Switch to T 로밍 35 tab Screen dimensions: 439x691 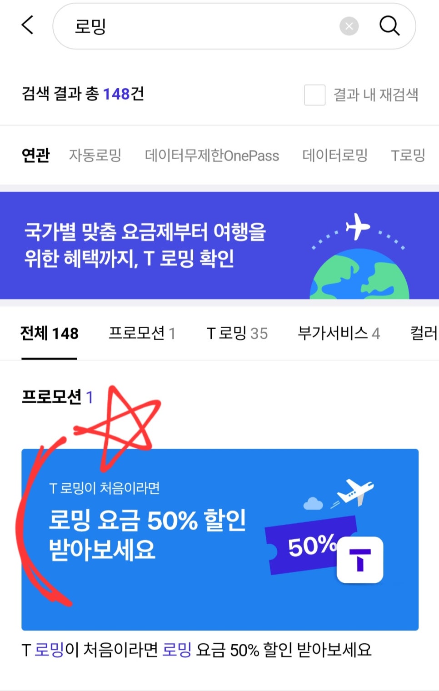237,334
